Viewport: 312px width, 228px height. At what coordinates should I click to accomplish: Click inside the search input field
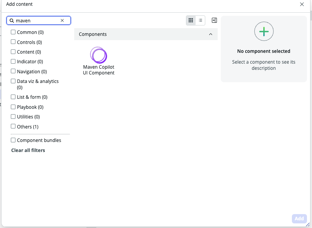(x=39, y=20)
